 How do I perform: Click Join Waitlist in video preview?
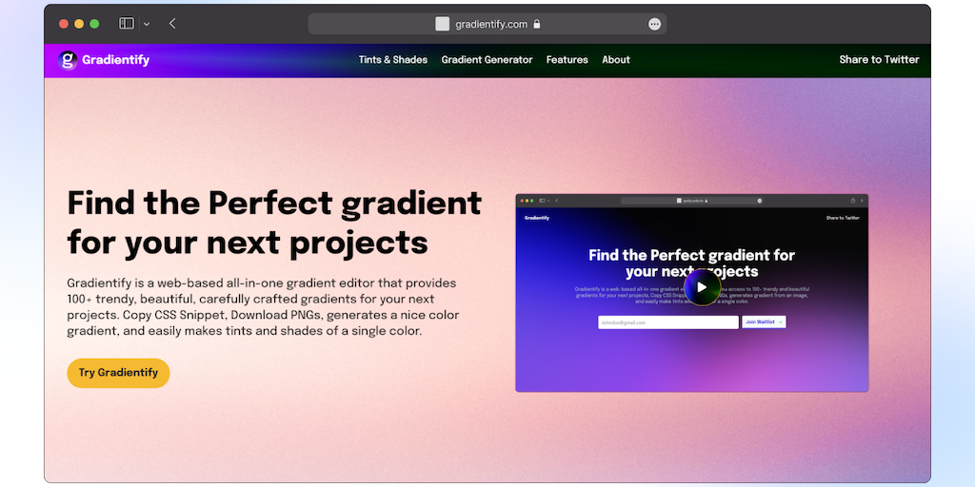click(764, 322)
